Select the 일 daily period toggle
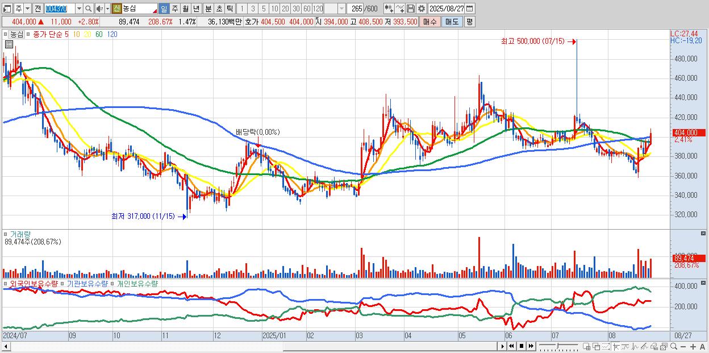The image size is (709, 353). point(164,9)
